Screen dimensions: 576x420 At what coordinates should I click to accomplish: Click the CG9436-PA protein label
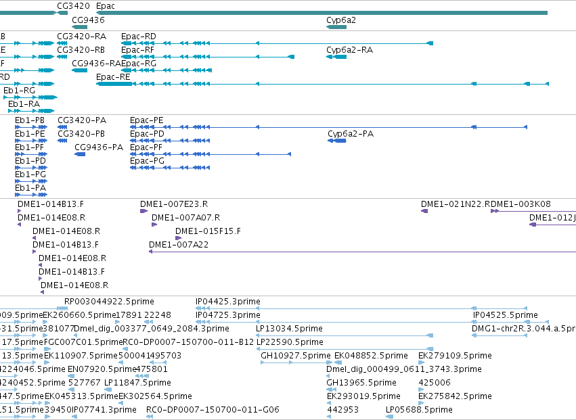[99, 147]
